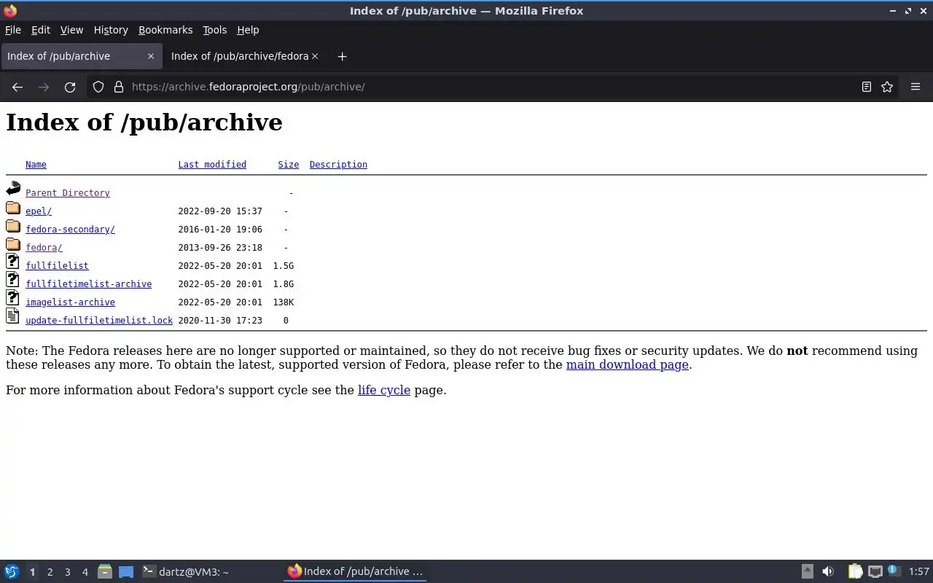
Task: Bookmark this page with the star icon
Action: click(887, 87)
